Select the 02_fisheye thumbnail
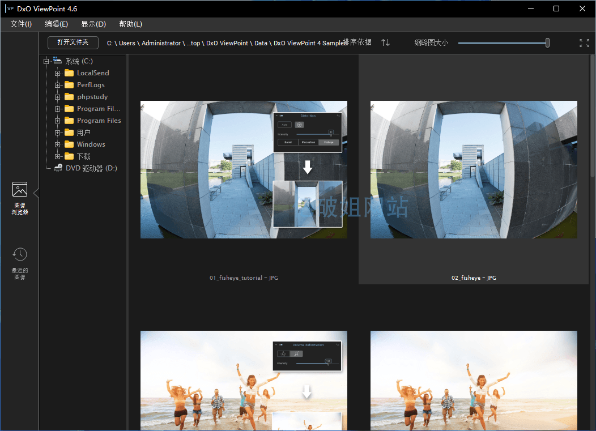 point(474,169)
